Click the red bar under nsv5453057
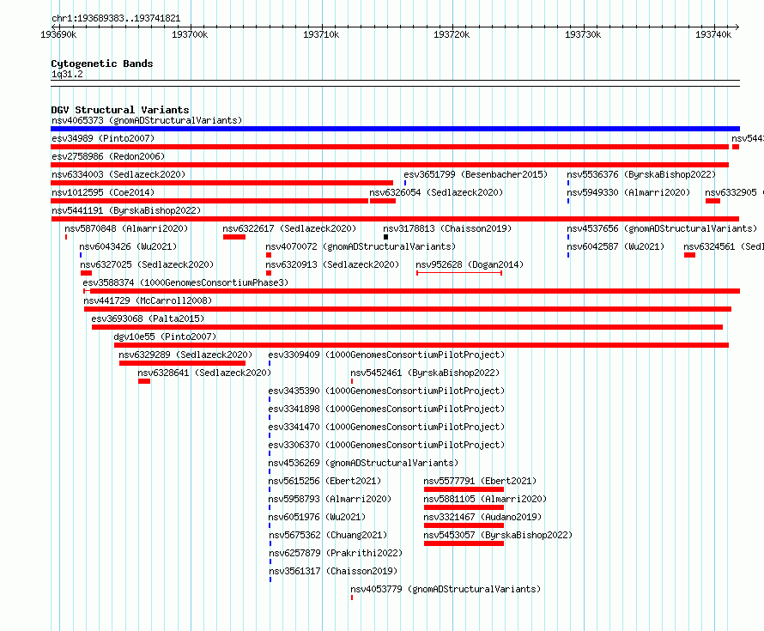Image resolution: width=764 pixels, height=631 pixels. point(464,543)
